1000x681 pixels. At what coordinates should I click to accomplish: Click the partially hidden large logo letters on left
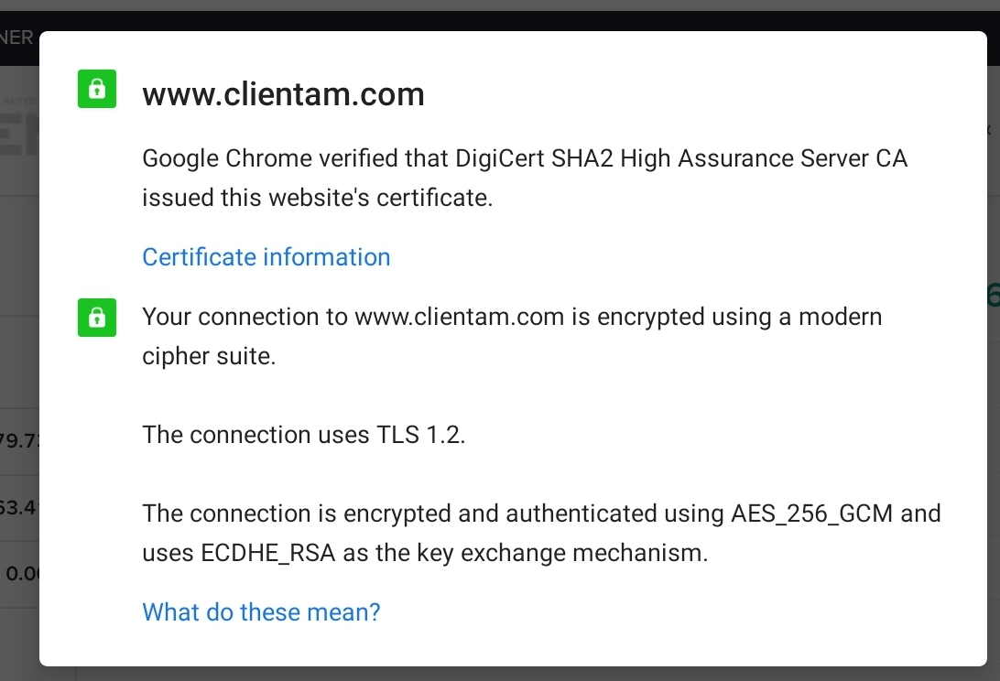pos(19,134)
